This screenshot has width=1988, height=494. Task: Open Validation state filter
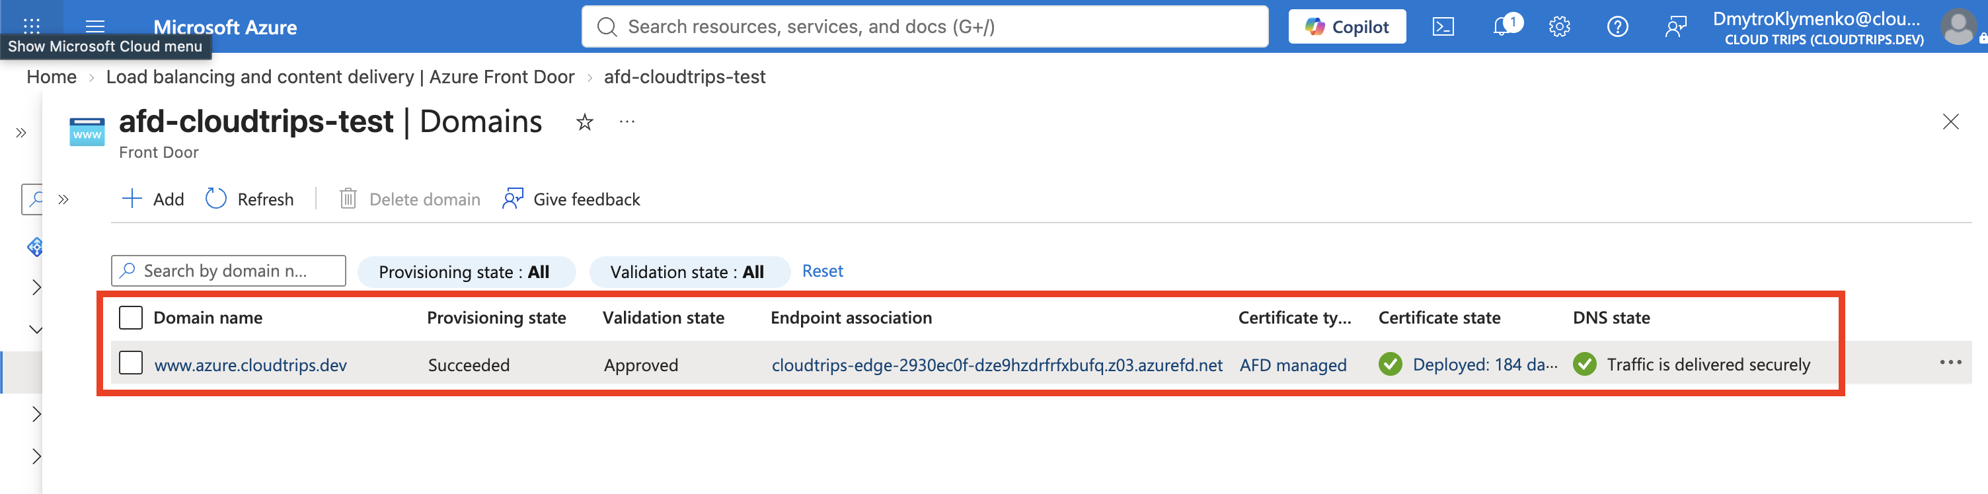pos(689,272)
